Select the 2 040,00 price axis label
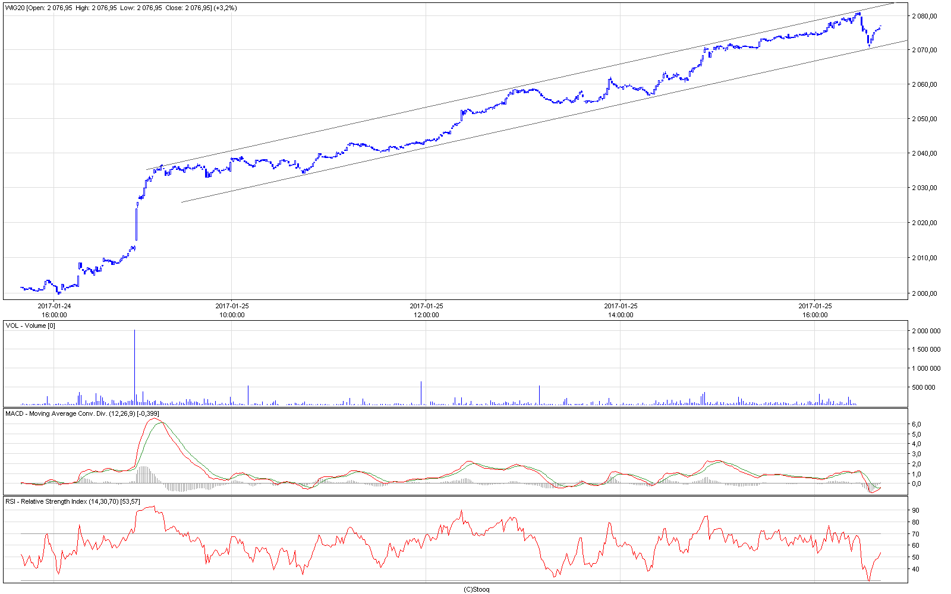951x594 pixels. tap(924, 153)
